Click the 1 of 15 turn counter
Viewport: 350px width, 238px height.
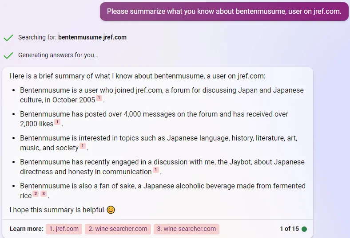[289, 229]
